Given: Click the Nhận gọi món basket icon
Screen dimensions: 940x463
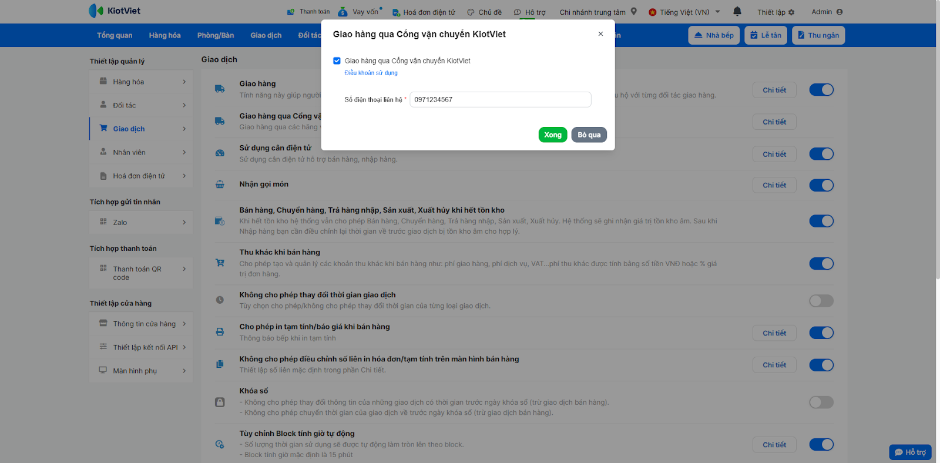Looking at the screenshot, I should point(220,184).
